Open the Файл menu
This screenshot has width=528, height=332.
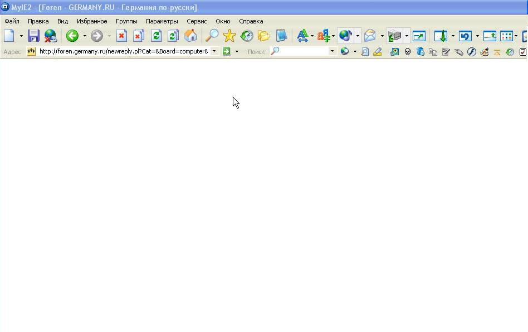click(x=12, y=21)
